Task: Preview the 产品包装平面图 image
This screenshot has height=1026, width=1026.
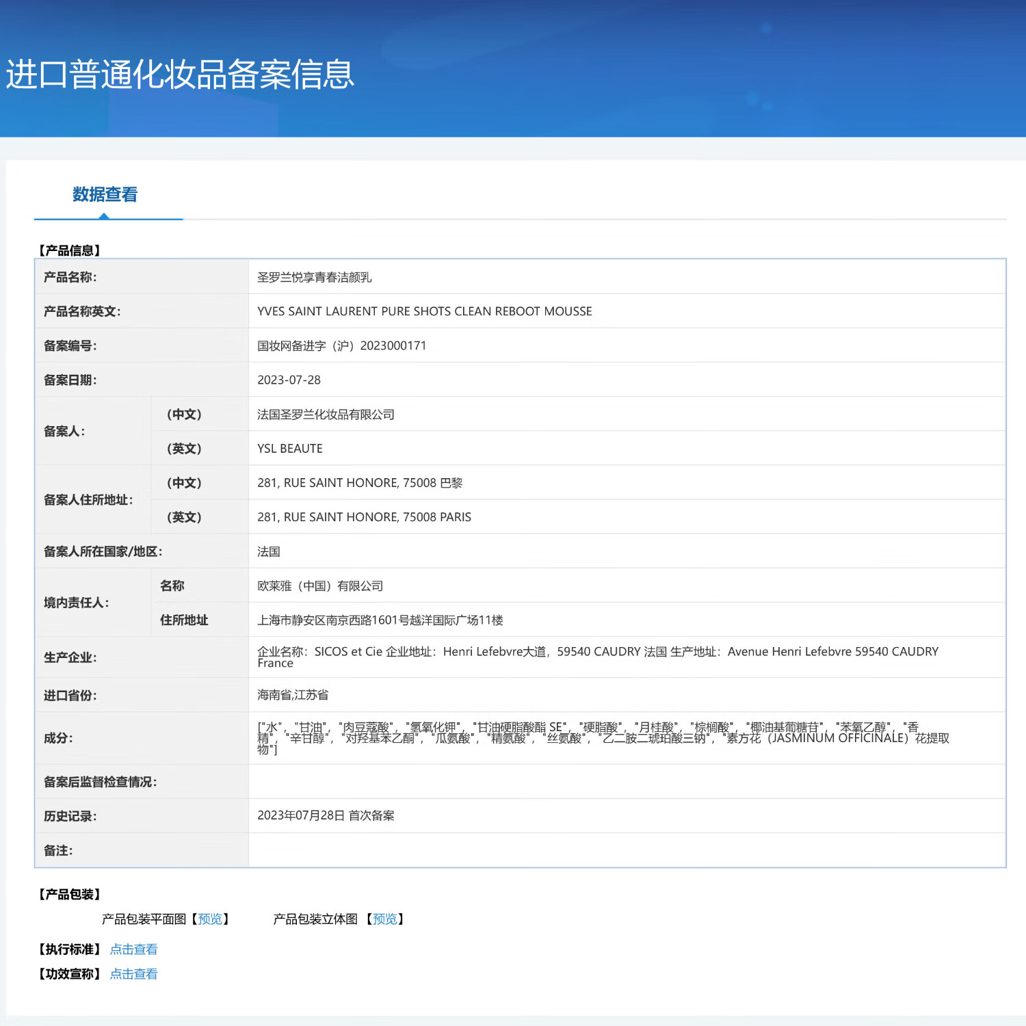Action: 210,919
